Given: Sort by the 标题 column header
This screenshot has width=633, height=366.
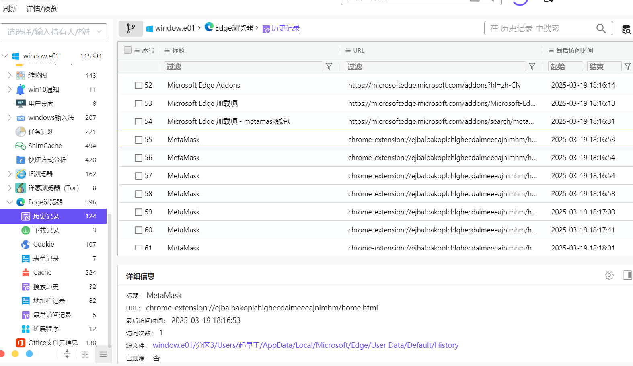Looking at the screenshot, I should (x=178, y=50).
